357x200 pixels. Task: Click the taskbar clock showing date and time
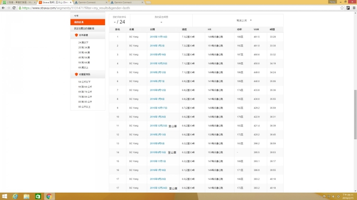348,197
